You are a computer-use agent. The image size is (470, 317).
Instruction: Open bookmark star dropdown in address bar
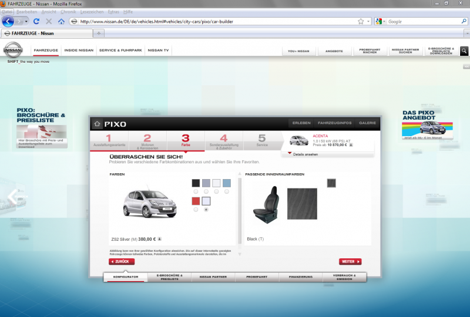(x=368, y=22)
